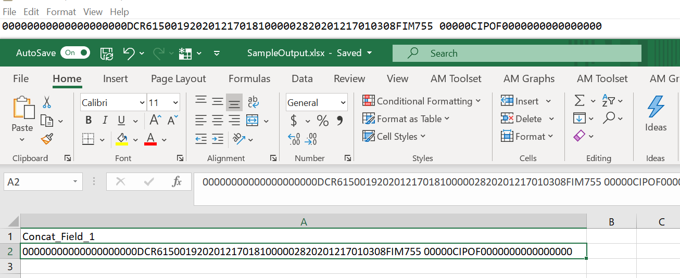Click the Format Painter brush icon
This screenshot has height=278, width=680.
click(47, 139)
